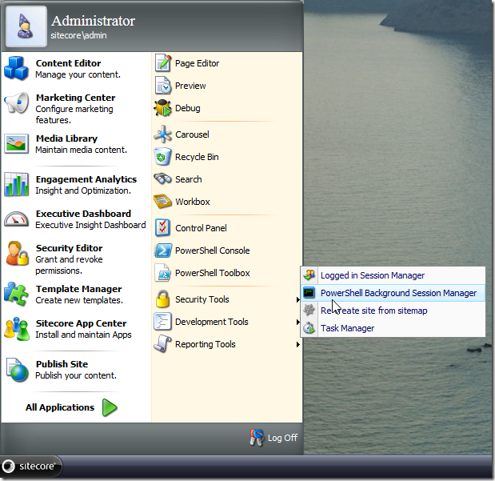Click the Sitecore start button
Viewport: 495px width, 481px height.
(30, 466)
